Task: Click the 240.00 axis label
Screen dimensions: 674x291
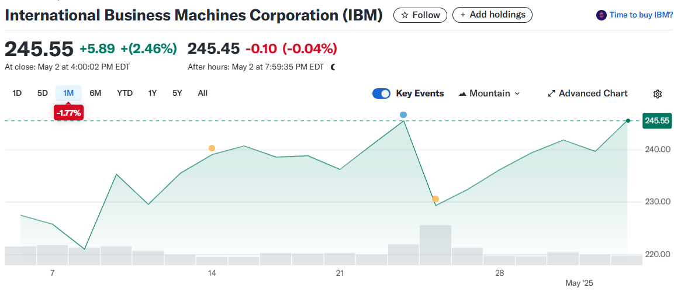Action: [x=657, y=150]
